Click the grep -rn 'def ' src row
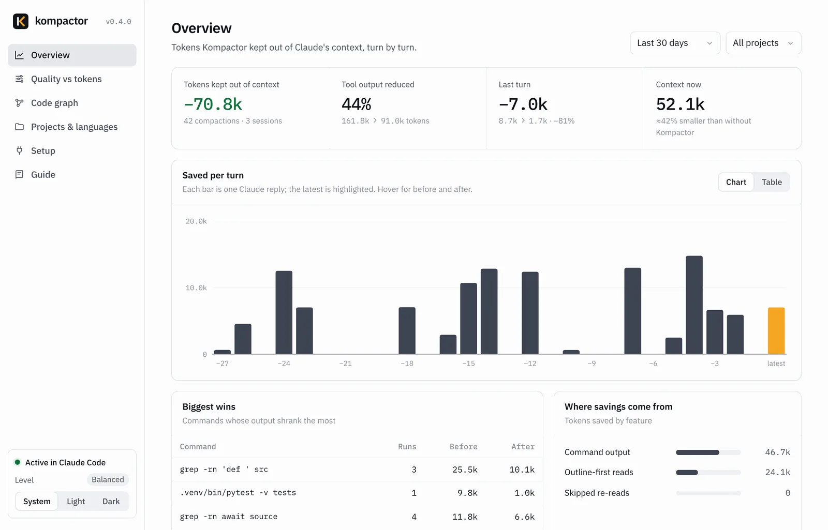The image size is (828, 530). coord(357,470)
